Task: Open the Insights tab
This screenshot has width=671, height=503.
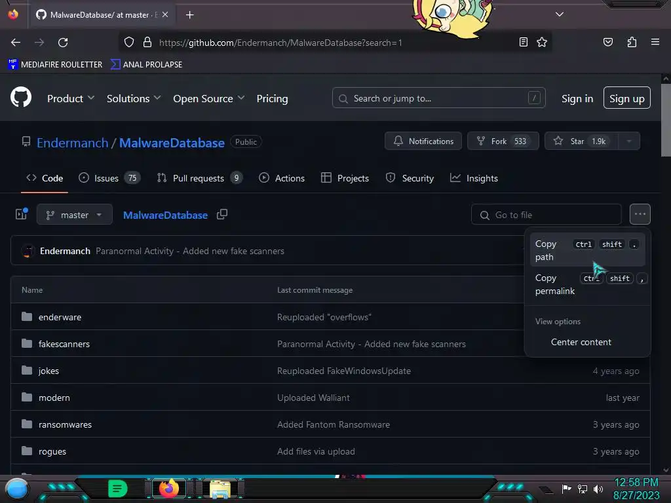Action: click(474, 178)
